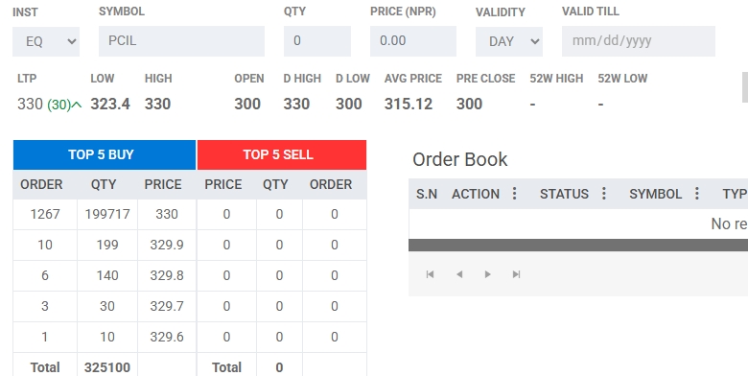The width and height of the screenshot is (748, 376).
Task: Open the INST dropdown showing EQ
Action: [46, 41]
